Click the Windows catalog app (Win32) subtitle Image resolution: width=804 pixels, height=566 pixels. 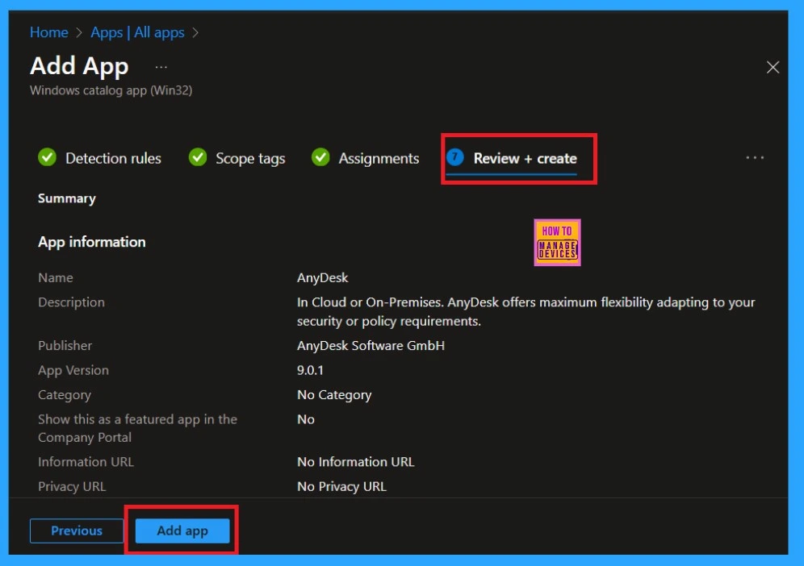point(111,90)
